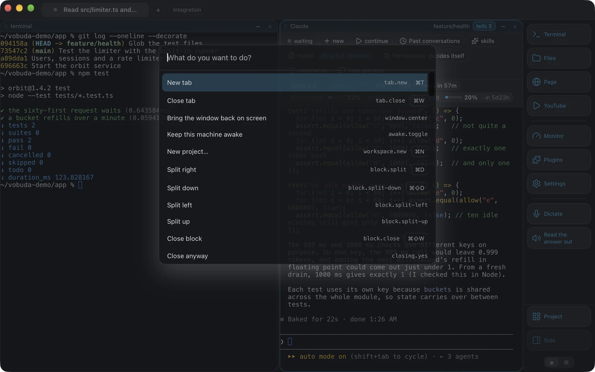Choose Close block command

(295, 238)
